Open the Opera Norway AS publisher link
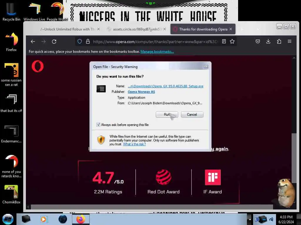 point(141,92)
